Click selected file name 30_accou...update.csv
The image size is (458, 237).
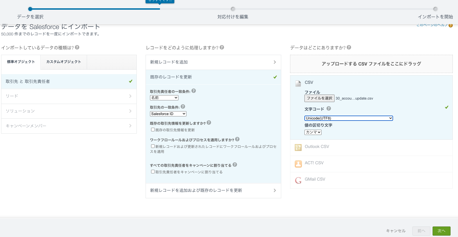[x=354, y=98]
